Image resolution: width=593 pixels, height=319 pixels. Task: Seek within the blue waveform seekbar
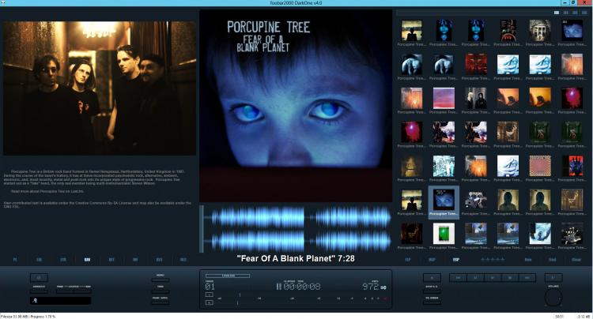[x=297, y=229]
